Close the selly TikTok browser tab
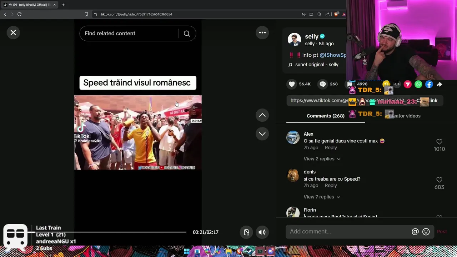Viewport: 457px width, 257px height. click(x=54, y=5)
